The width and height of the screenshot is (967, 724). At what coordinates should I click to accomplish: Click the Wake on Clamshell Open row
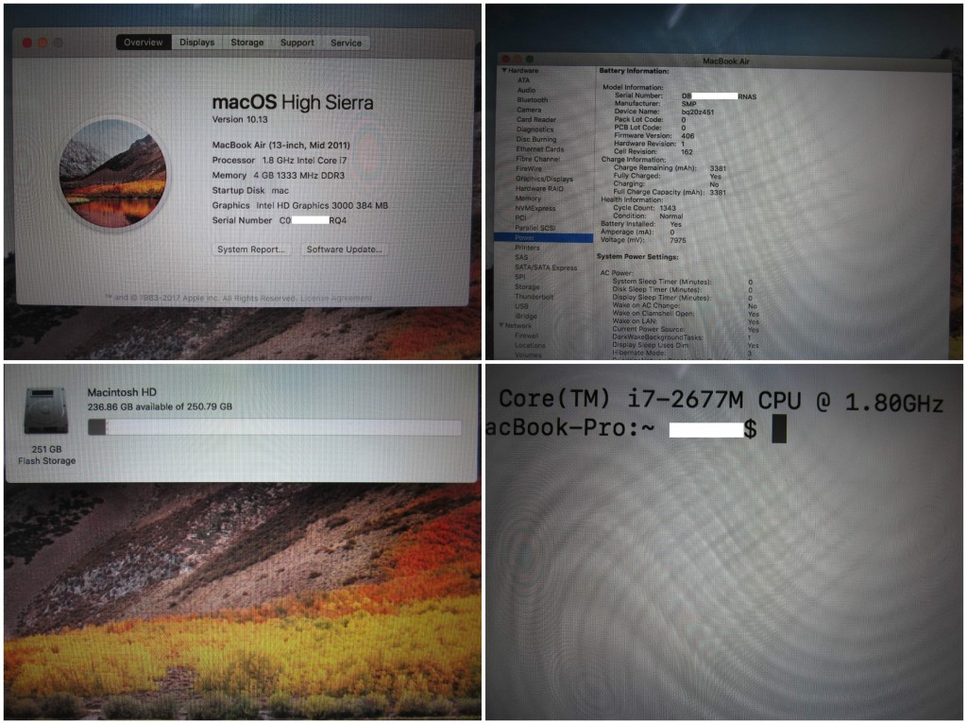(x=686, y=314)
